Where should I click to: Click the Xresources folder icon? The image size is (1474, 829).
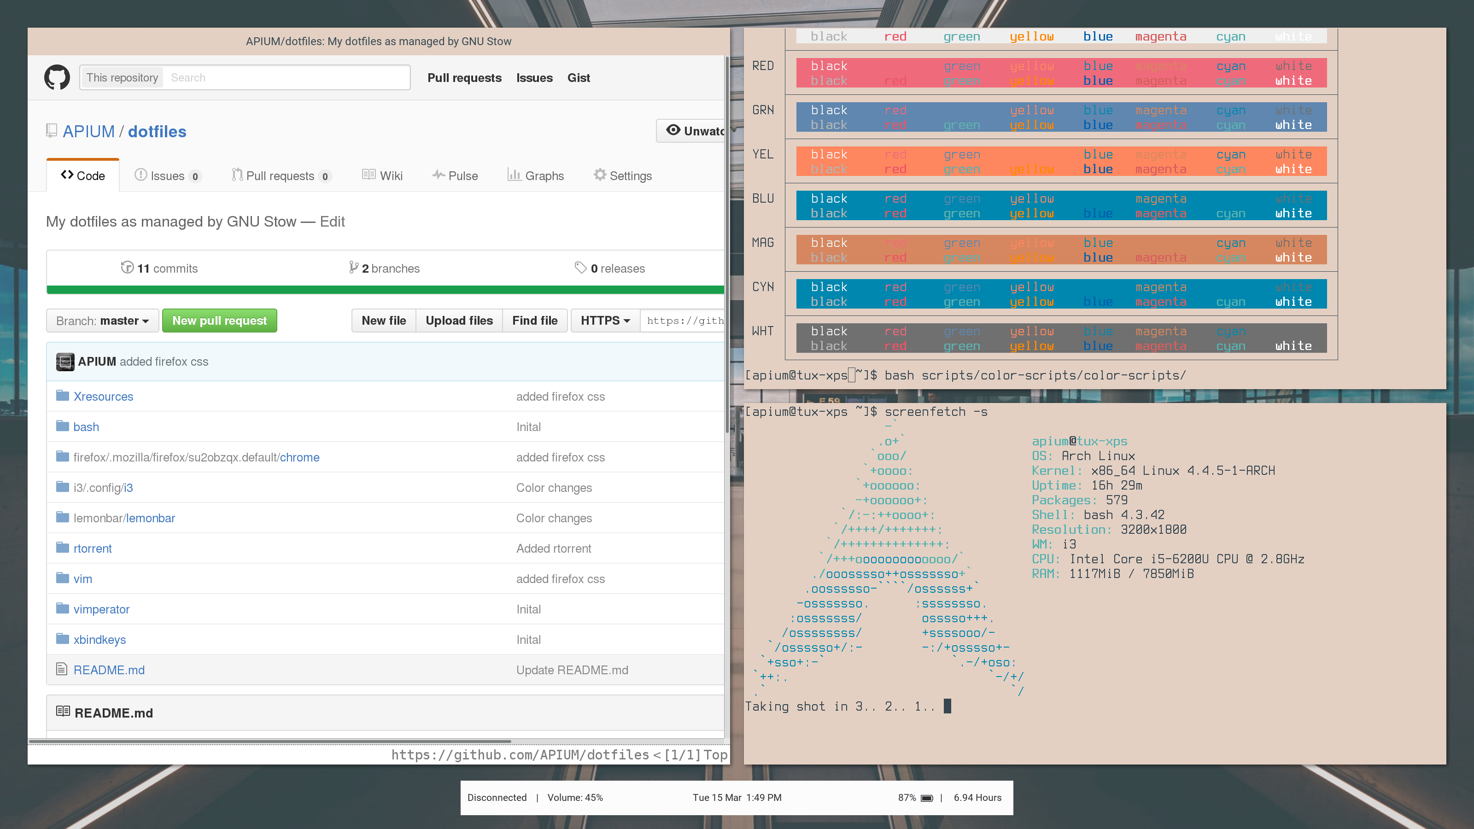tap(62, 396)
